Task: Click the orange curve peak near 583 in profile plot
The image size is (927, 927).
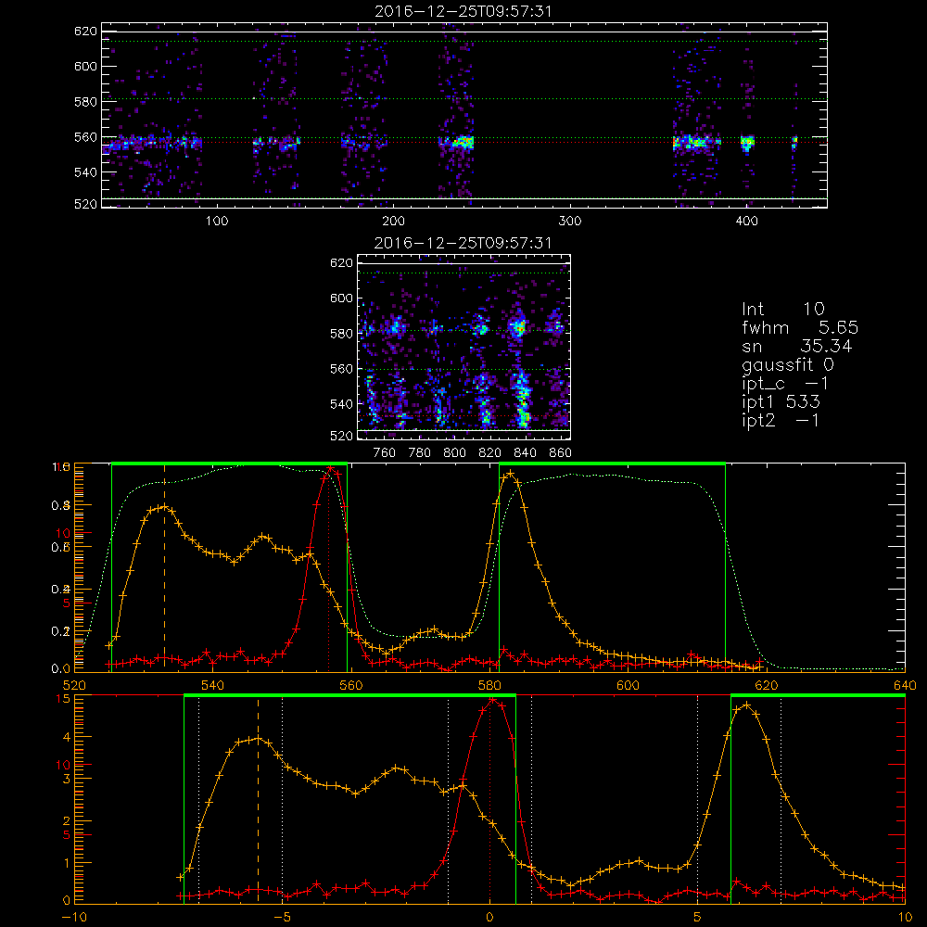Action: (510, 474)
